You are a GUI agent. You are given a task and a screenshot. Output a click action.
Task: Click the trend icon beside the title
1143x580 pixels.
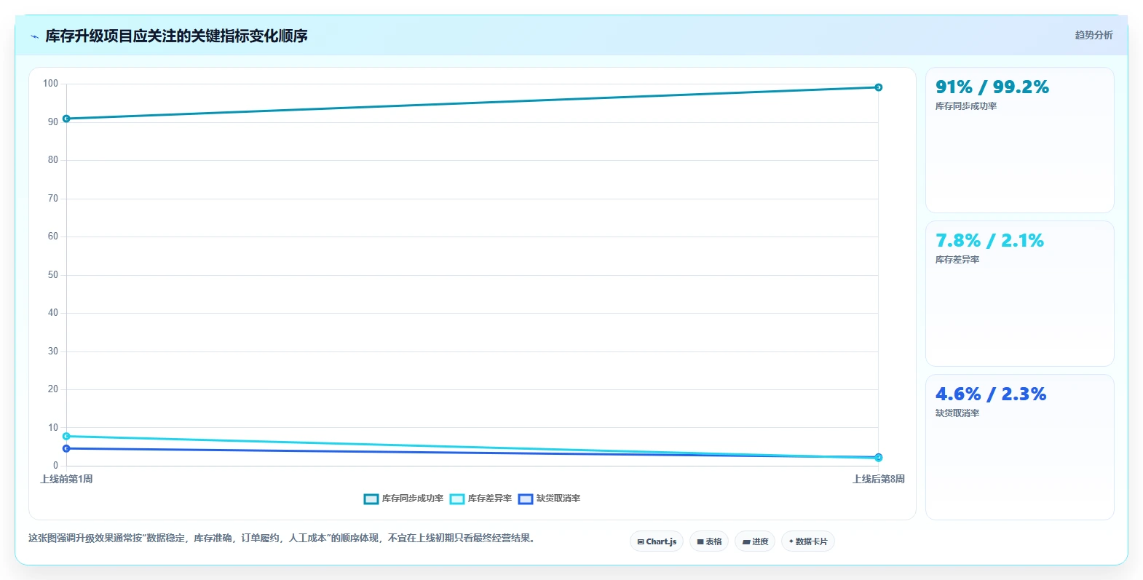click(x=34, y=36)
